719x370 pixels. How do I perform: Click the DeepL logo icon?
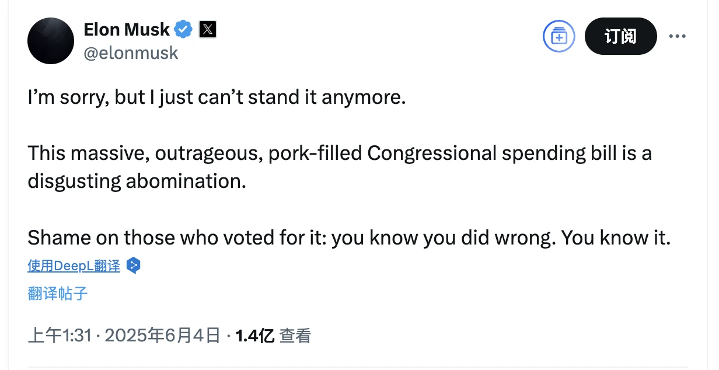pyautogui.click(x=134, y=266)
